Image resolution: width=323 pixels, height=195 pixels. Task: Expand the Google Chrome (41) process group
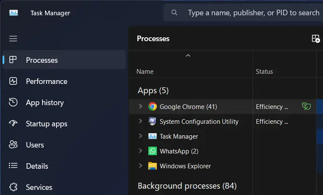[141, 106]
